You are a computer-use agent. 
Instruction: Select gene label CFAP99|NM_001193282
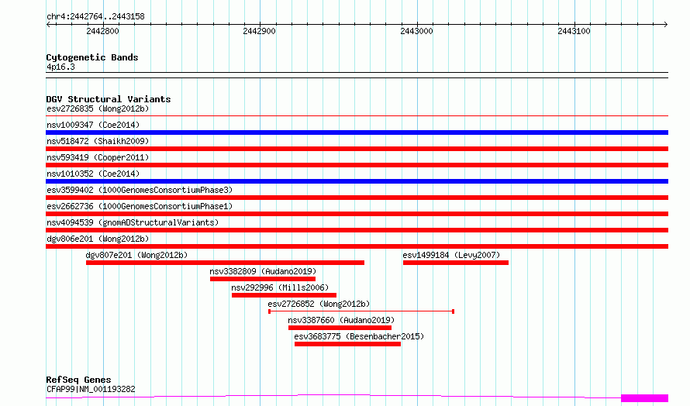click(91, 389)
